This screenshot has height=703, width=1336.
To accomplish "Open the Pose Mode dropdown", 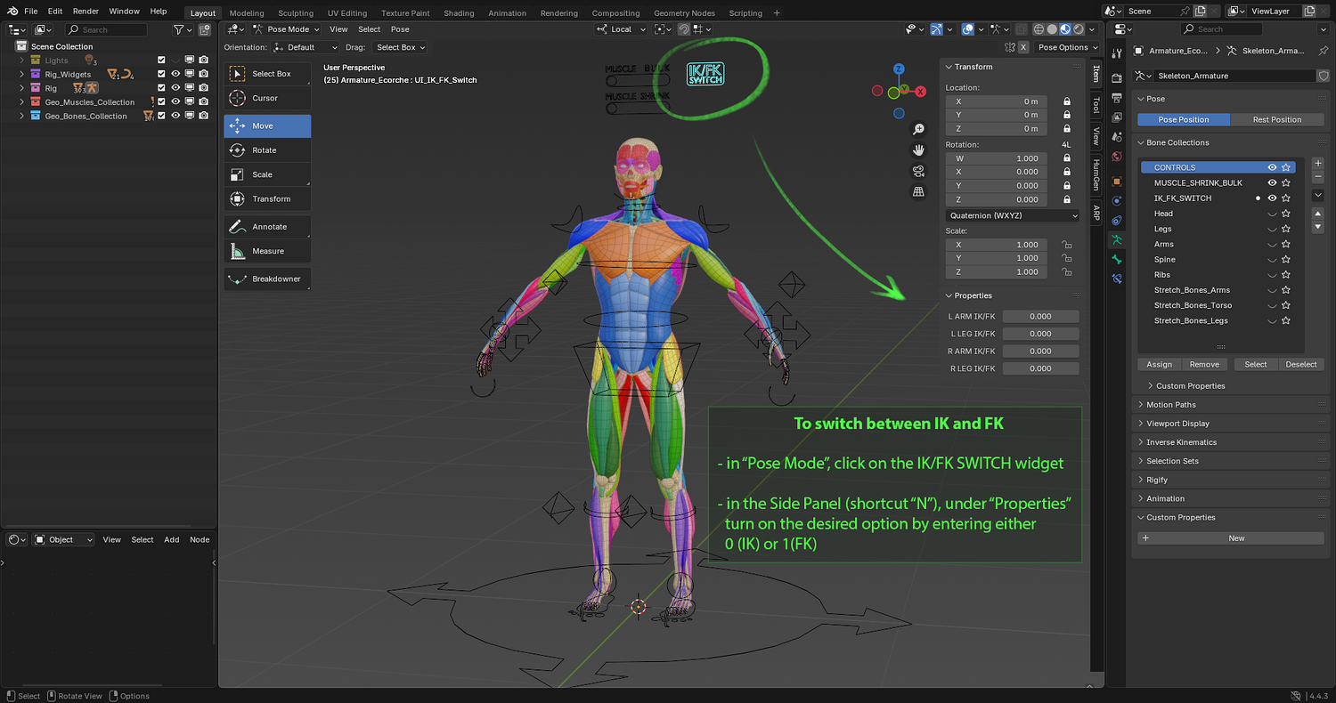I will (x=287, y=29).
